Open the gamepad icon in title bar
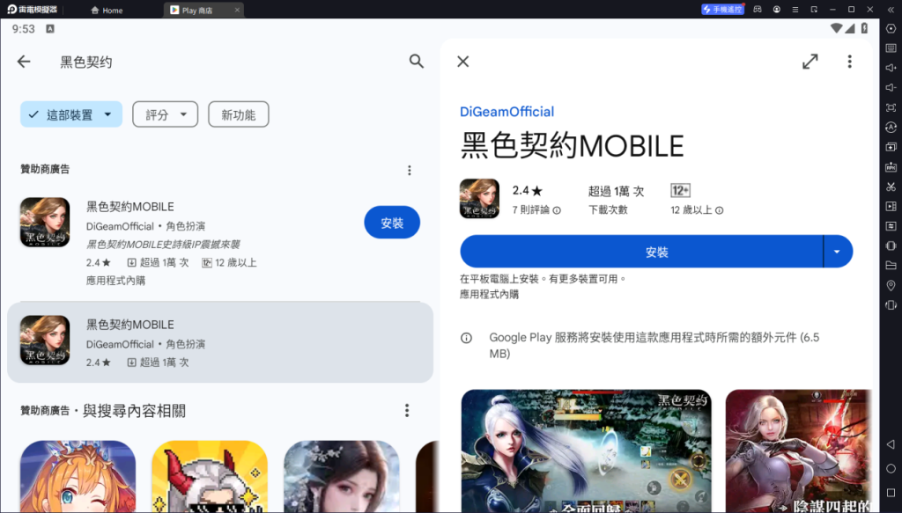The image size is (902, 513). click(x=758, y=9)
